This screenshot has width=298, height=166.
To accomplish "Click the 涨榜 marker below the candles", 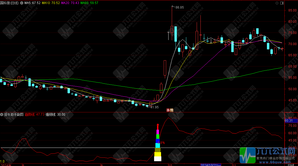I will tap(170, 110).
